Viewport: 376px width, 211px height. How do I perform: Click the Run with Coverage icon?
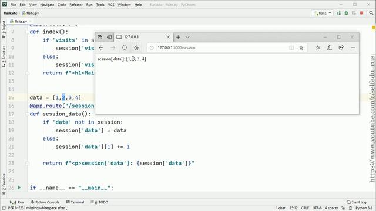pyautogui.click(x=354, y=13)
